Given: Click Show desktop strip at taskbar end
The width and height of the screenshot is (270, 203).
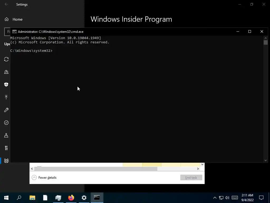Looking at the screenshot, I should click(x=269, y=198).
